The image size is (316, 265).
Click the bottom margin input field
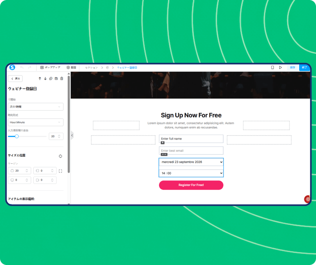[19, 180]
